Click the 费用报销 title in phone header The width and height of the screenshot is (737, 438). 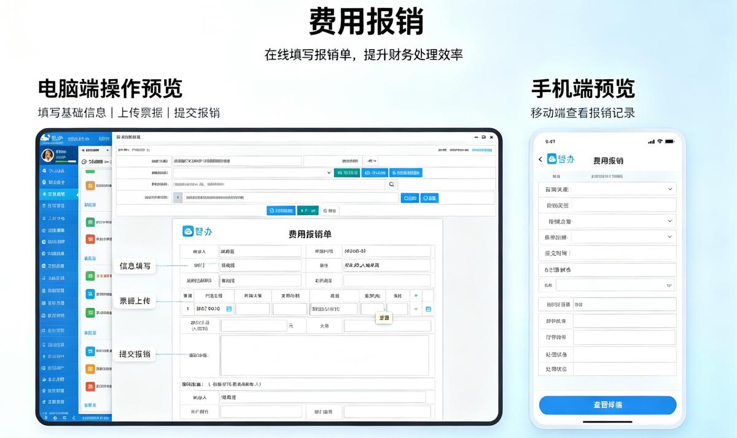click(x=608, y=160)
